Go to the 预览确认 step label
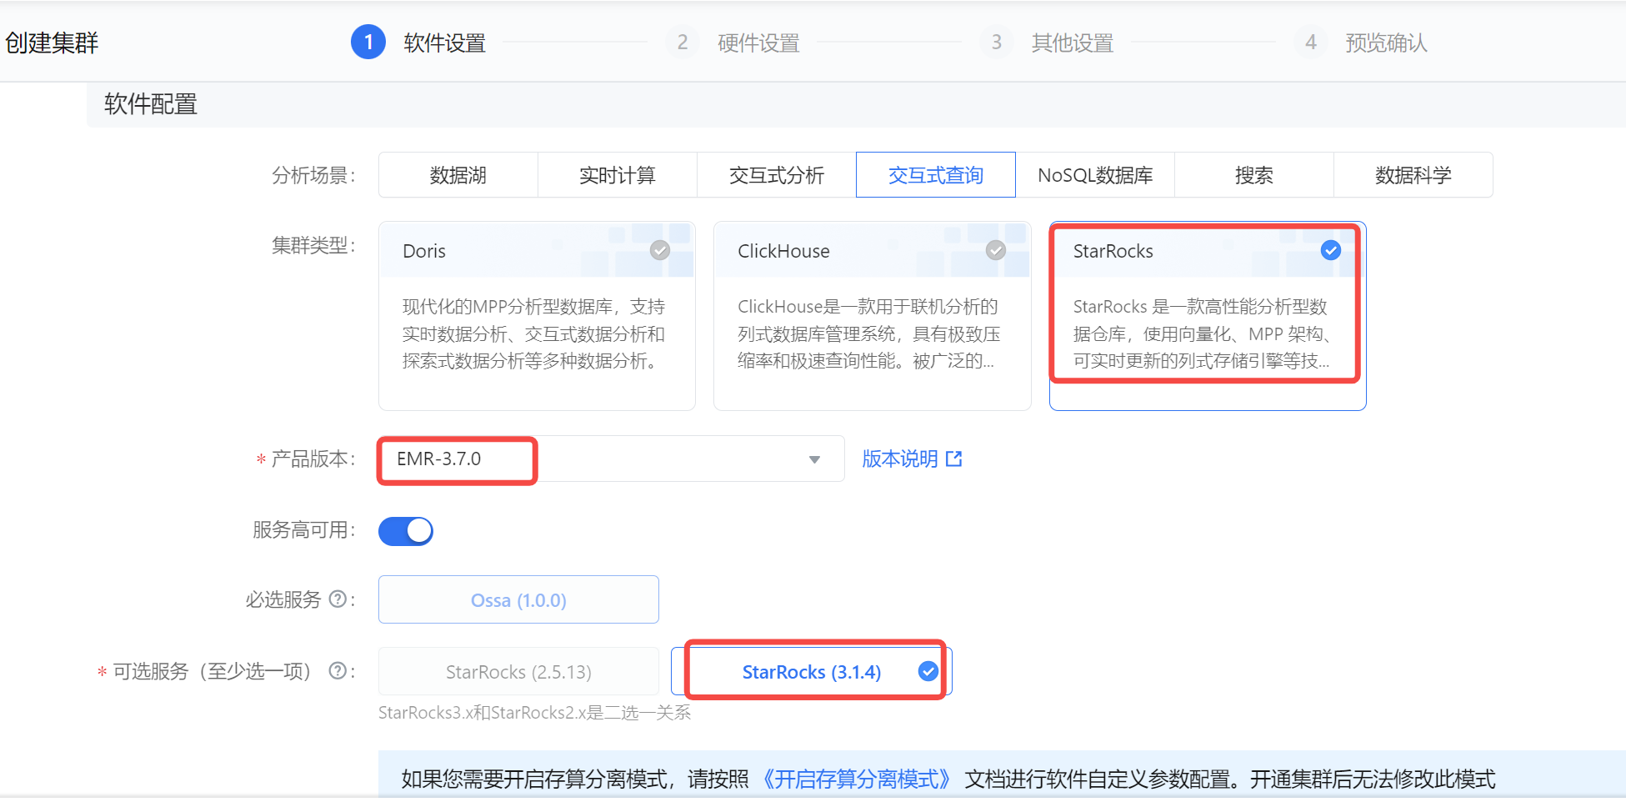The height and width of the screenshot is (802, 1626). tap(1387, 43)
